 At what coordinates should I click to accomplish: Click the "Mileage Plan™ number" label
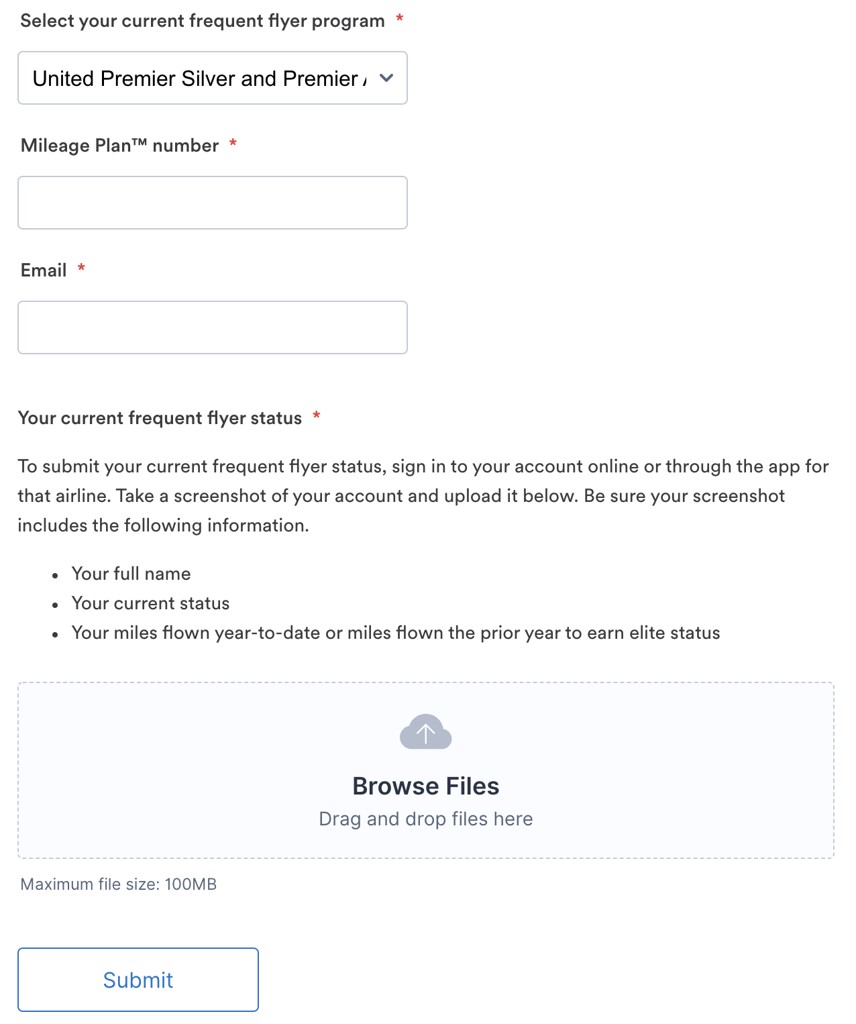click(x=119, y=146)
